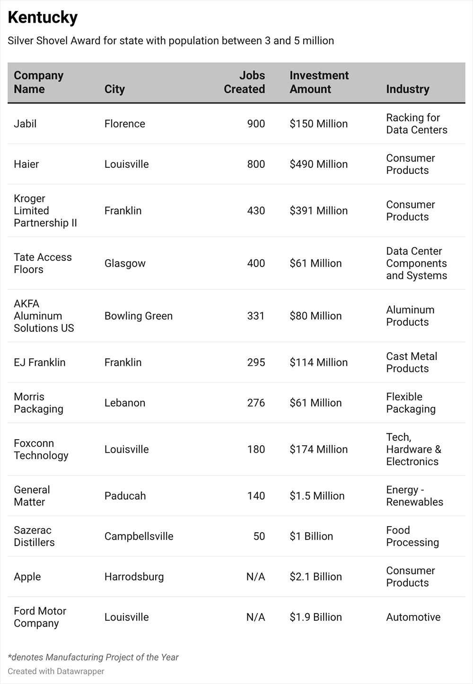
Task: Select the Industry column header
Action: coord(408,89)
